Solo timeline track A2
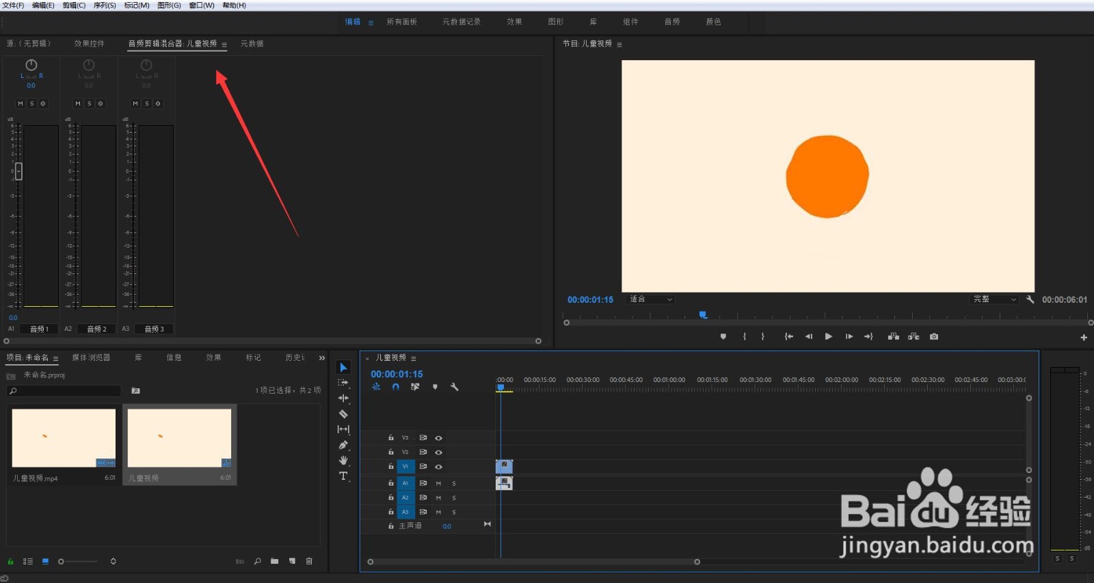The height and width of the screenshot is (583, 1094). (454, 498)
